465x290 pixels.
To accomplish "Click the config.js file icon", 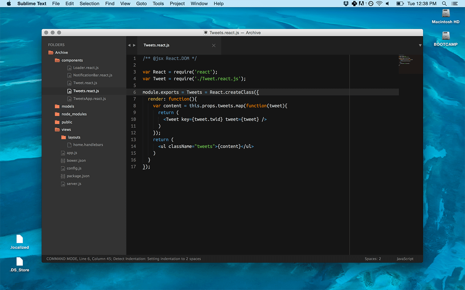I will pyautogui.click(x=62, y=168).
